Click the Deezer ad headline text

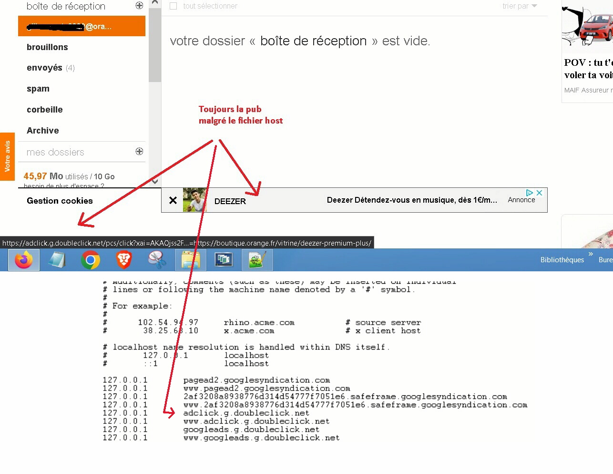(x=412, y=200)
